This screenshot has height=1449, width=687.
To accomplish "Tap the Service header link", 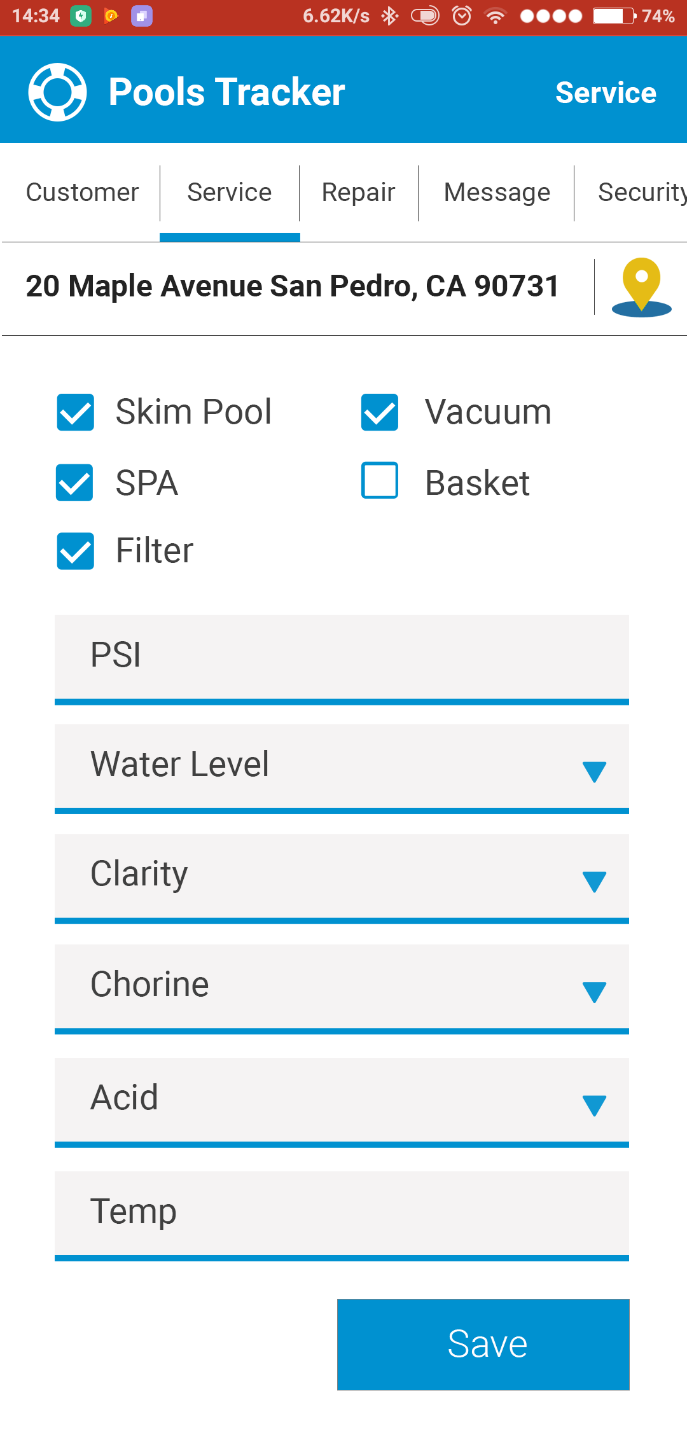I will coord(606,93).
